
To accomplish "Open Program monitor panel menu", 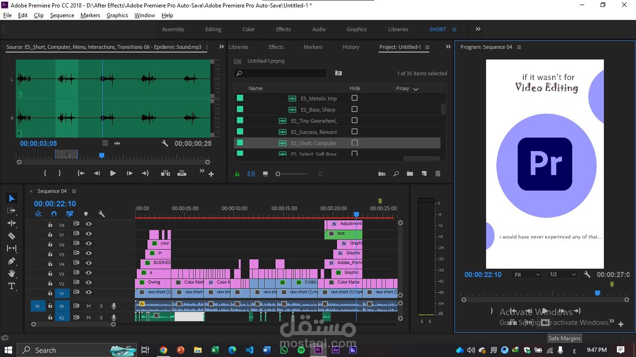I will (x=519, y=47).
